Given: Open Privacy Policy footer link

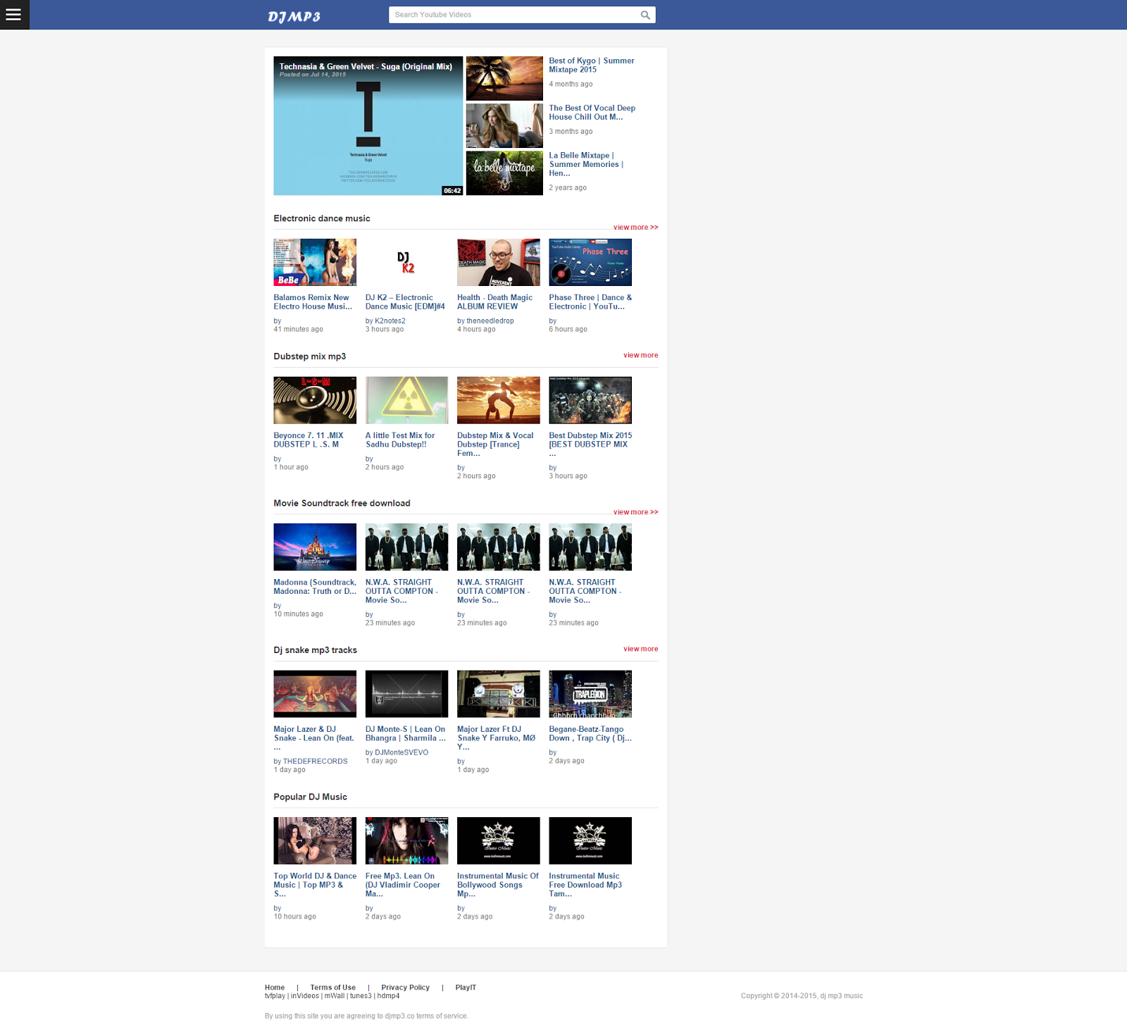Looking at the screenshot, I should coord(405,987).
